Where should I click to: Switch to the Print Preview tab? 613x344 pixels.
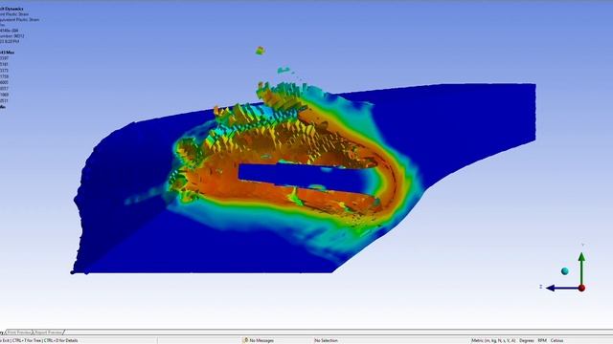(x=19, y=333)
